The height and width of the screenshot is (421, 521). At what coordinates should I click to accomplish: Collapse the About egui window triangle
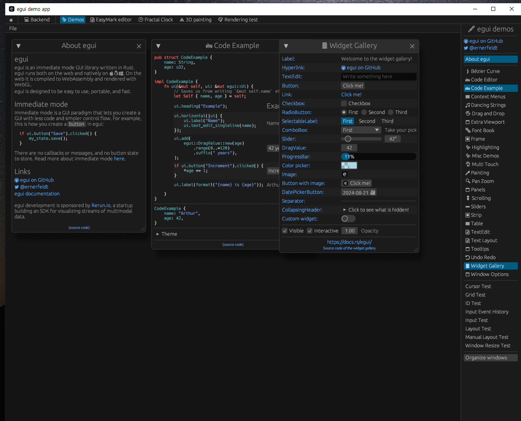pos(19,46)
